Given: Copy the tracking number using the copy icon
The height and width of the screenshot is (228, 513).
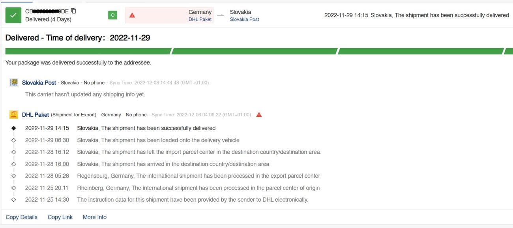Looking at the screenshot, I should click(x=73, y=11).
